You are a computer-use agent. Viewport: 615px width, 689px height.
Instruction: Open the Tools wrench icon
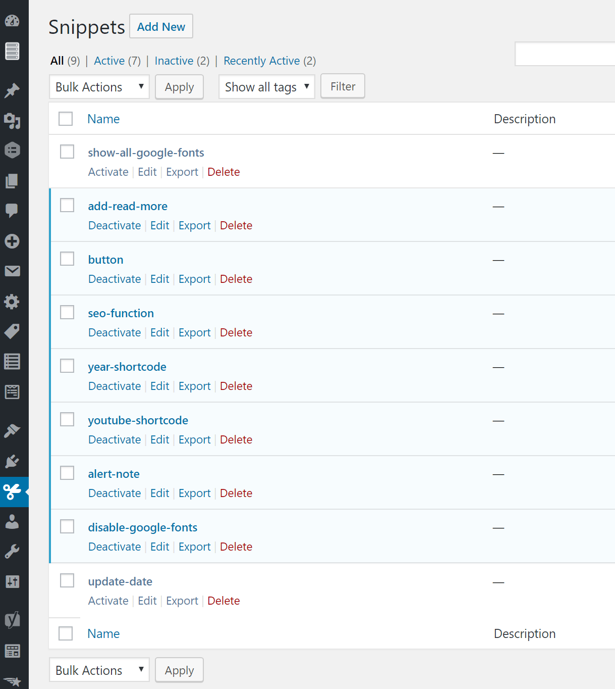(13, 551)
